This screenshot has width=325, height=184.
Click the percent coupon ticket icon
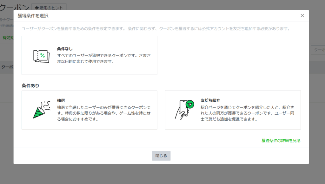coord(41,56)
